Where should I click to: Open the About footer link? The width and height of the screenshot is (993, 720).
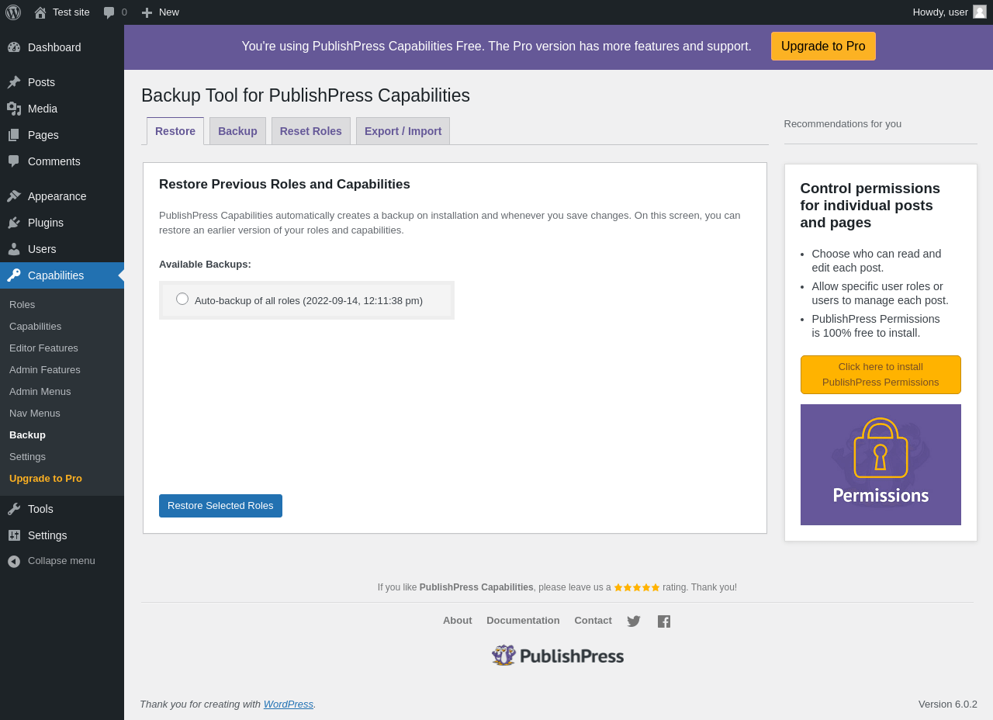(x=458, y=621)
